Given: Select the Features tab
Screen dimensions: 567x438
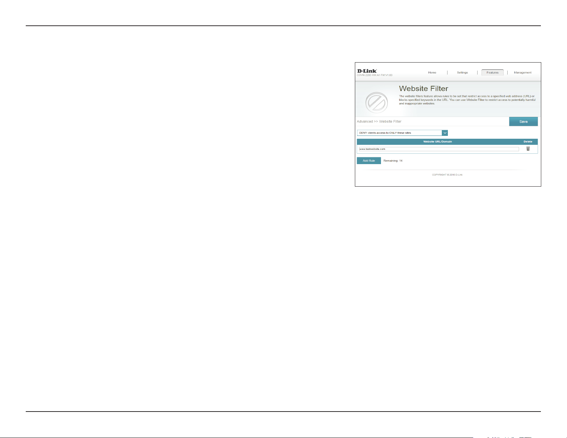Looking at the screenshot, I should pos(492,73).
